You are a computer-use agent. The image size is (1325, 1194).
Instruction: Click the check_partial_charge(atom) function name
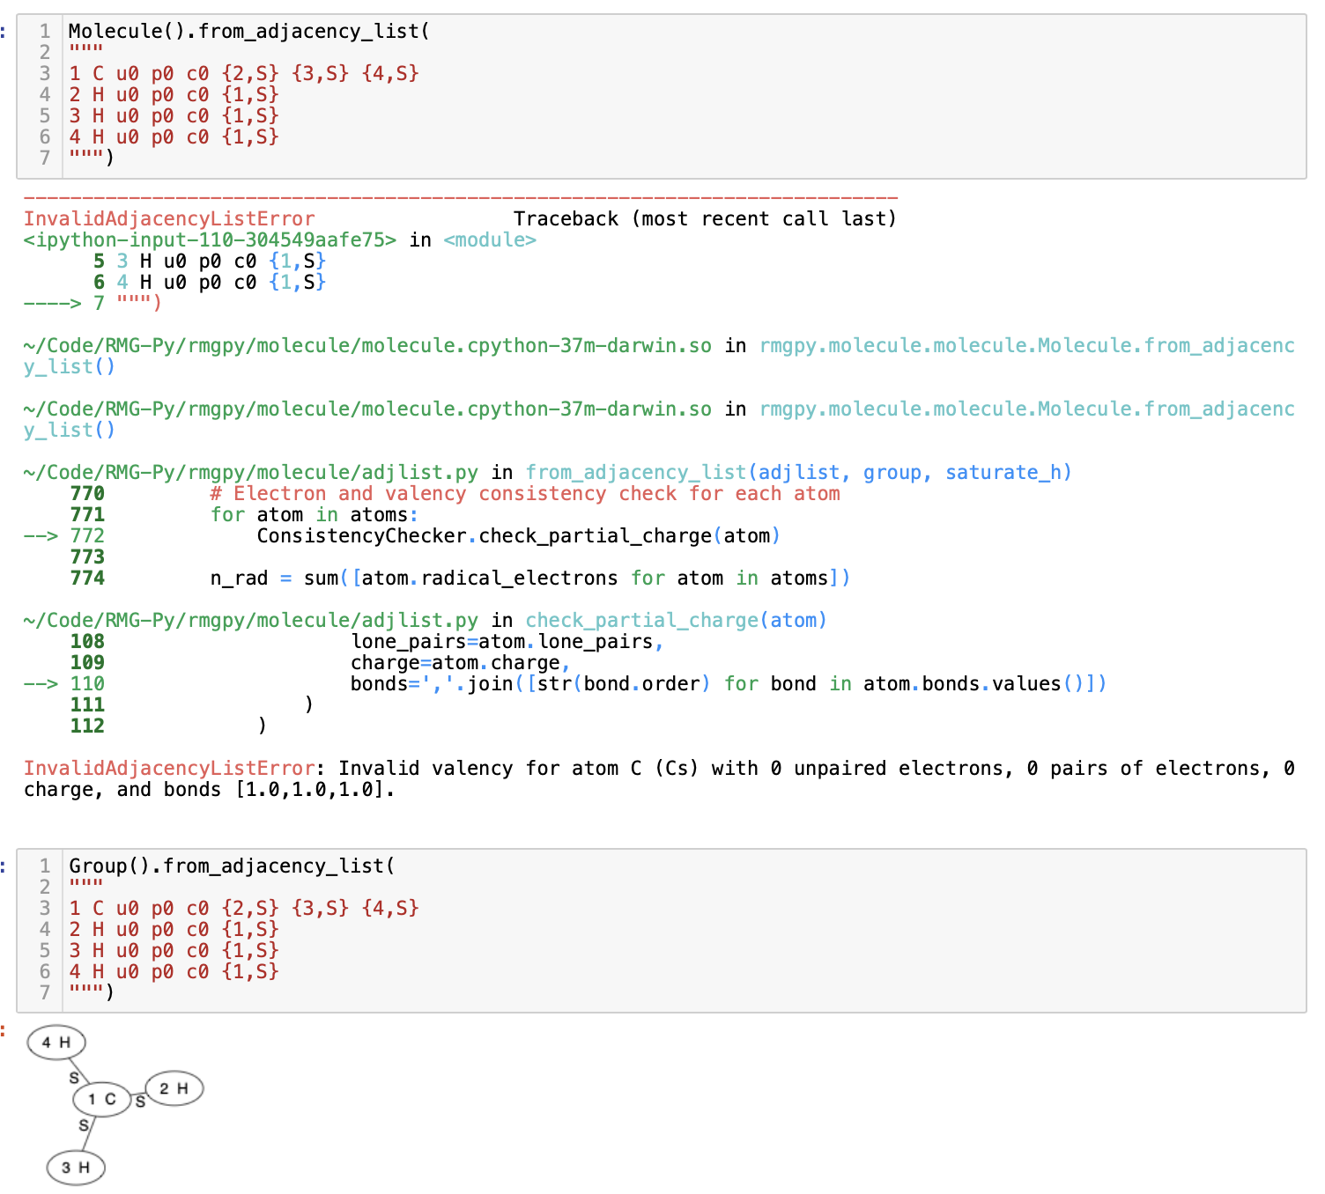[x=677, y=621]
